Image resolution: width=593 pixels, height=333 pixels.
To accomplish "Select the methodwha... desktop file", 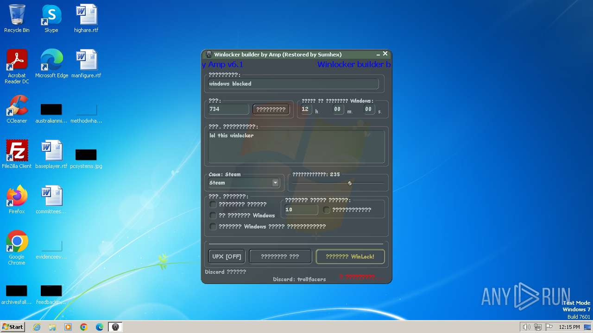I will pos(86,113).
